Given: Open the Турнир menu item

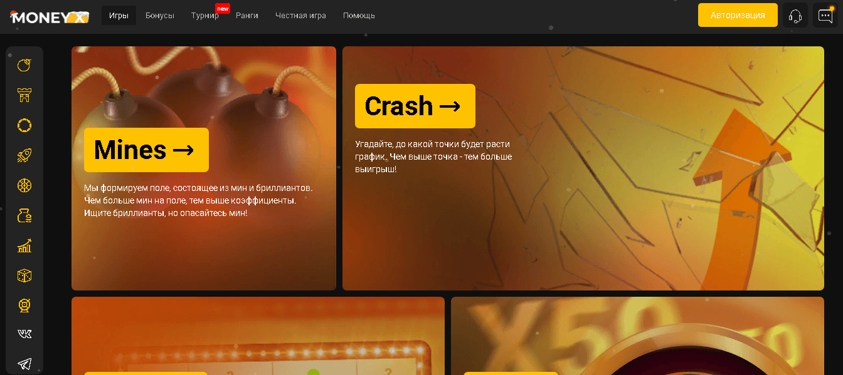Looking at the screenshot, I should tap(205, 16).
